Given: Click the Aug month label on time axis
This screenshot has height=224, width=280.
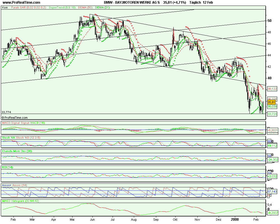Looking at the screenshot, I should pyautogui.click(x=134, y=220).
